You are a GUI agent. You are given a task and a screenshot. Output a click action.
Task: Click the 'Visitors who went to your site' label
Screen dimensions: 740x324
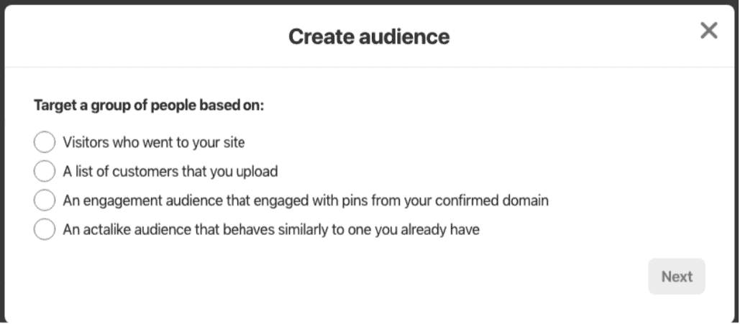click(154, 142)
